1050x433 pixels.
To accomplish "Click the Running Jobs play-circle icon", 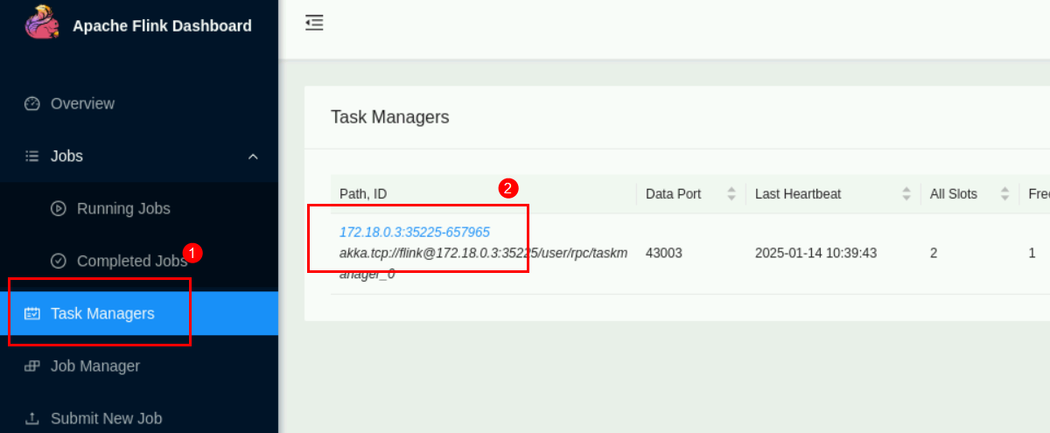I will pyautogui.click(x=59, y=208).
